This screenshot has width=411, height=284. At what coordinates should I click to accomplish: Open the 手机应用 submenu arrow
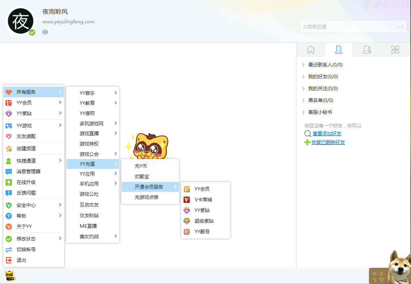point(116,184)
